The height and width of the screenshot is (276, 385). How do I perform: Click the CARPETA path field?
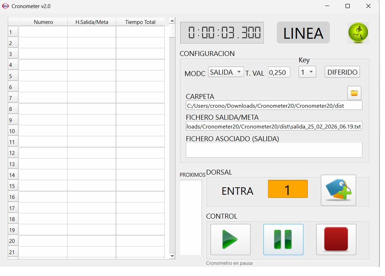274,106
